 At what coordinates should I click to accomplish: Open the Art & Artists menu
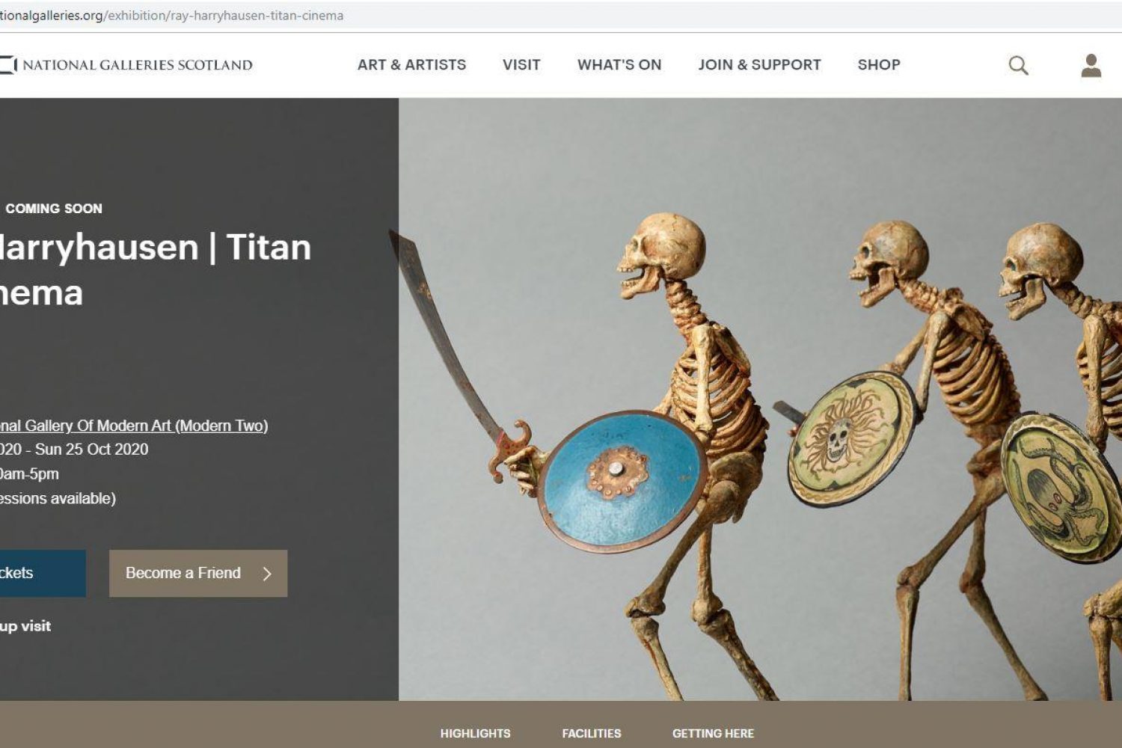[x=411, y=65]
